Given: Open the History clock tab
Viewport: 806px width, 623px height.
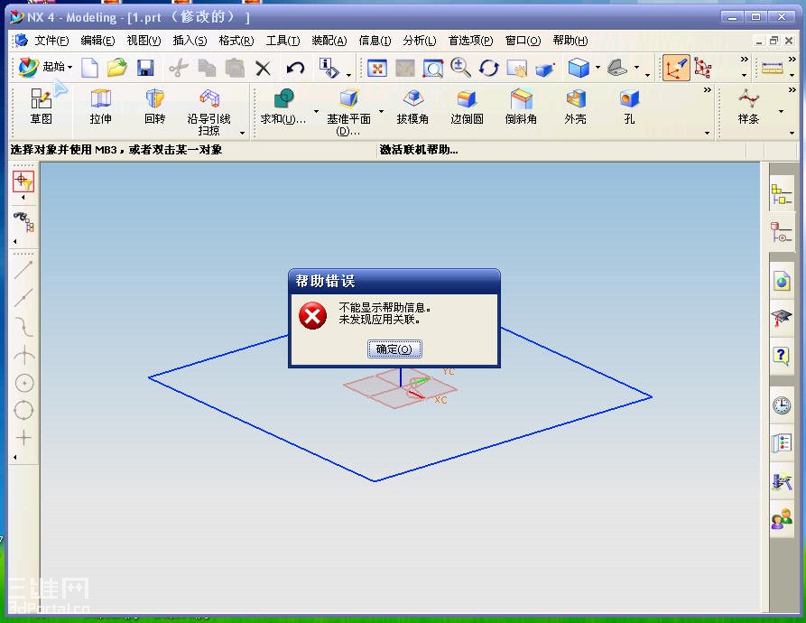Looking at the screenshot, I should click(x=782, y=405).
